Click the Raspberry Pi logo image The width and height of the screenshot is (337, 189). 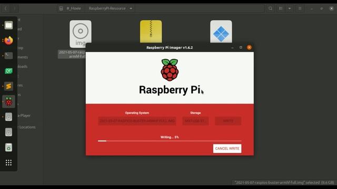pos(170,70)
